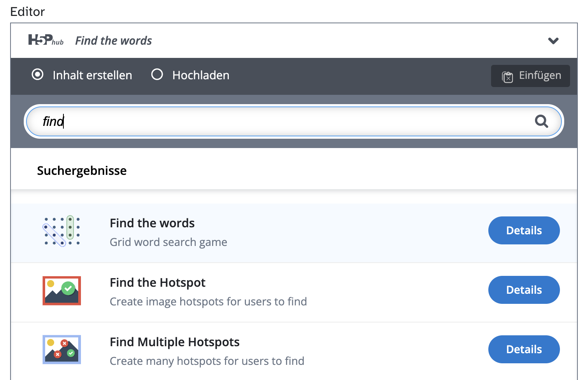Click the Find the Hotspot image icon
The width and height of the screenshot is (586, 380).
61,291
